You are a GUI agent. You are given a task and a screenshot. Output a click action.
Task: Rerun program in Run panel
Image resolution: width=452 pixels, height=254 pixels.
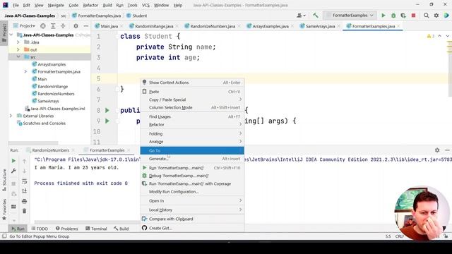click(x=13, y=161)
